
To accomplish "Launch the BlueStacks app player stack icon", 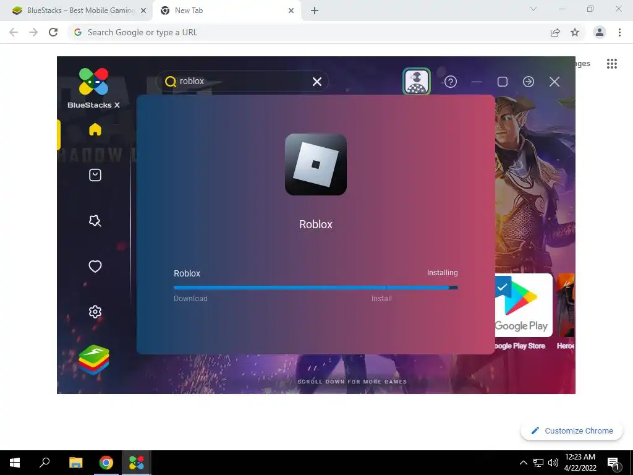I will 94,359.
